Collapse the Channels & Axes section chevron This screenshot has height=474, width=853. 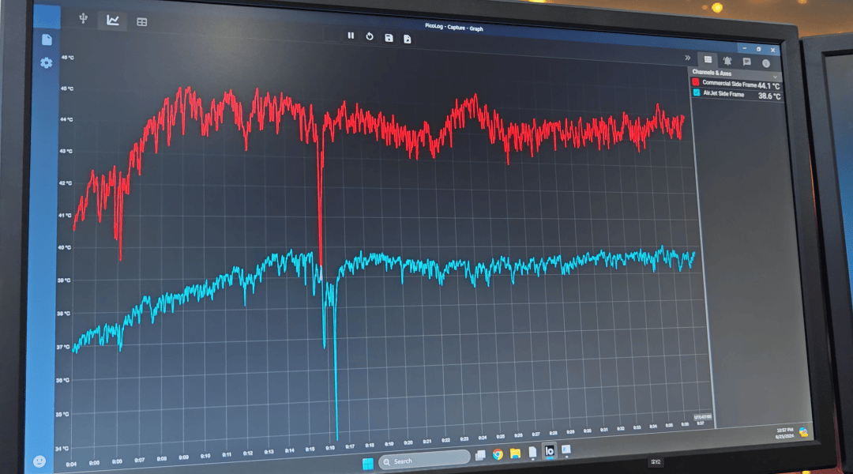(776, 77)
